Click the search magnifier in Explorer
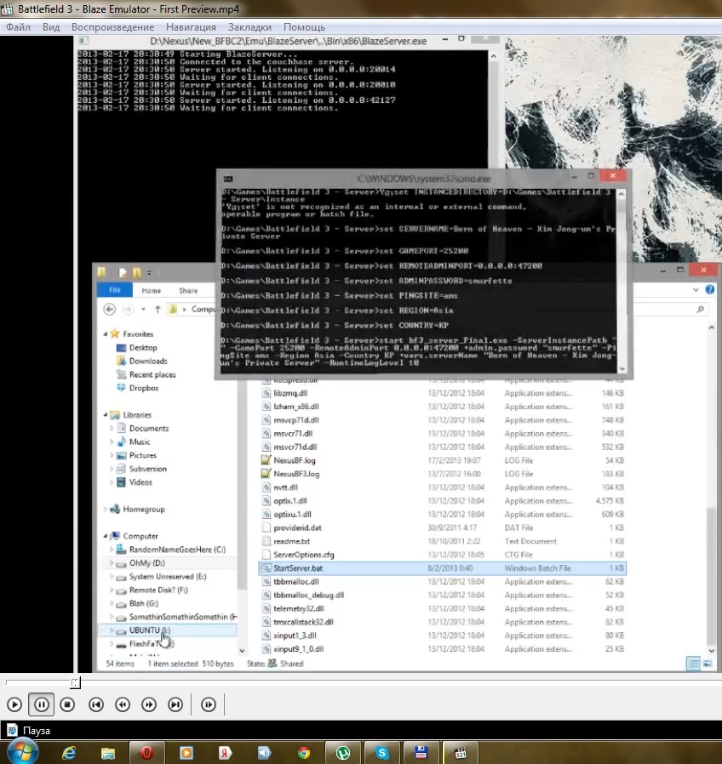The image size is (722, 764). (x=701, y=309)
